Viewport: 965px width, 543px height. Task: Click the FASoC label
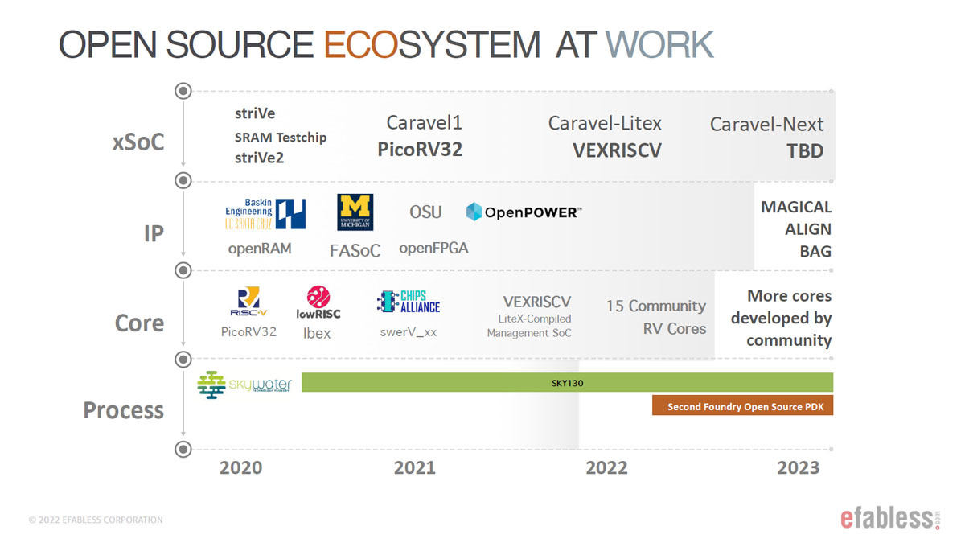tap(355, 250)
